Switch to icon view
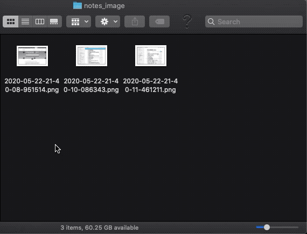This screenshot has width=307, height=234. [11, 22]
